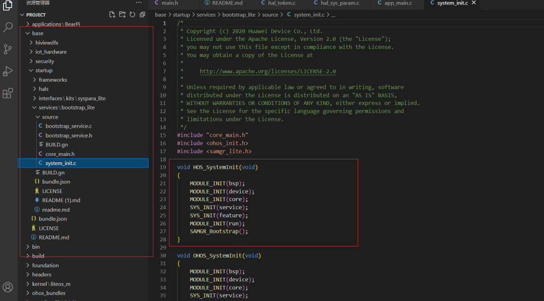Expand the kernel\liteos_m folder
Image resolution: width=544 pixels, height=301 pixels.
(x=51, y=284)
